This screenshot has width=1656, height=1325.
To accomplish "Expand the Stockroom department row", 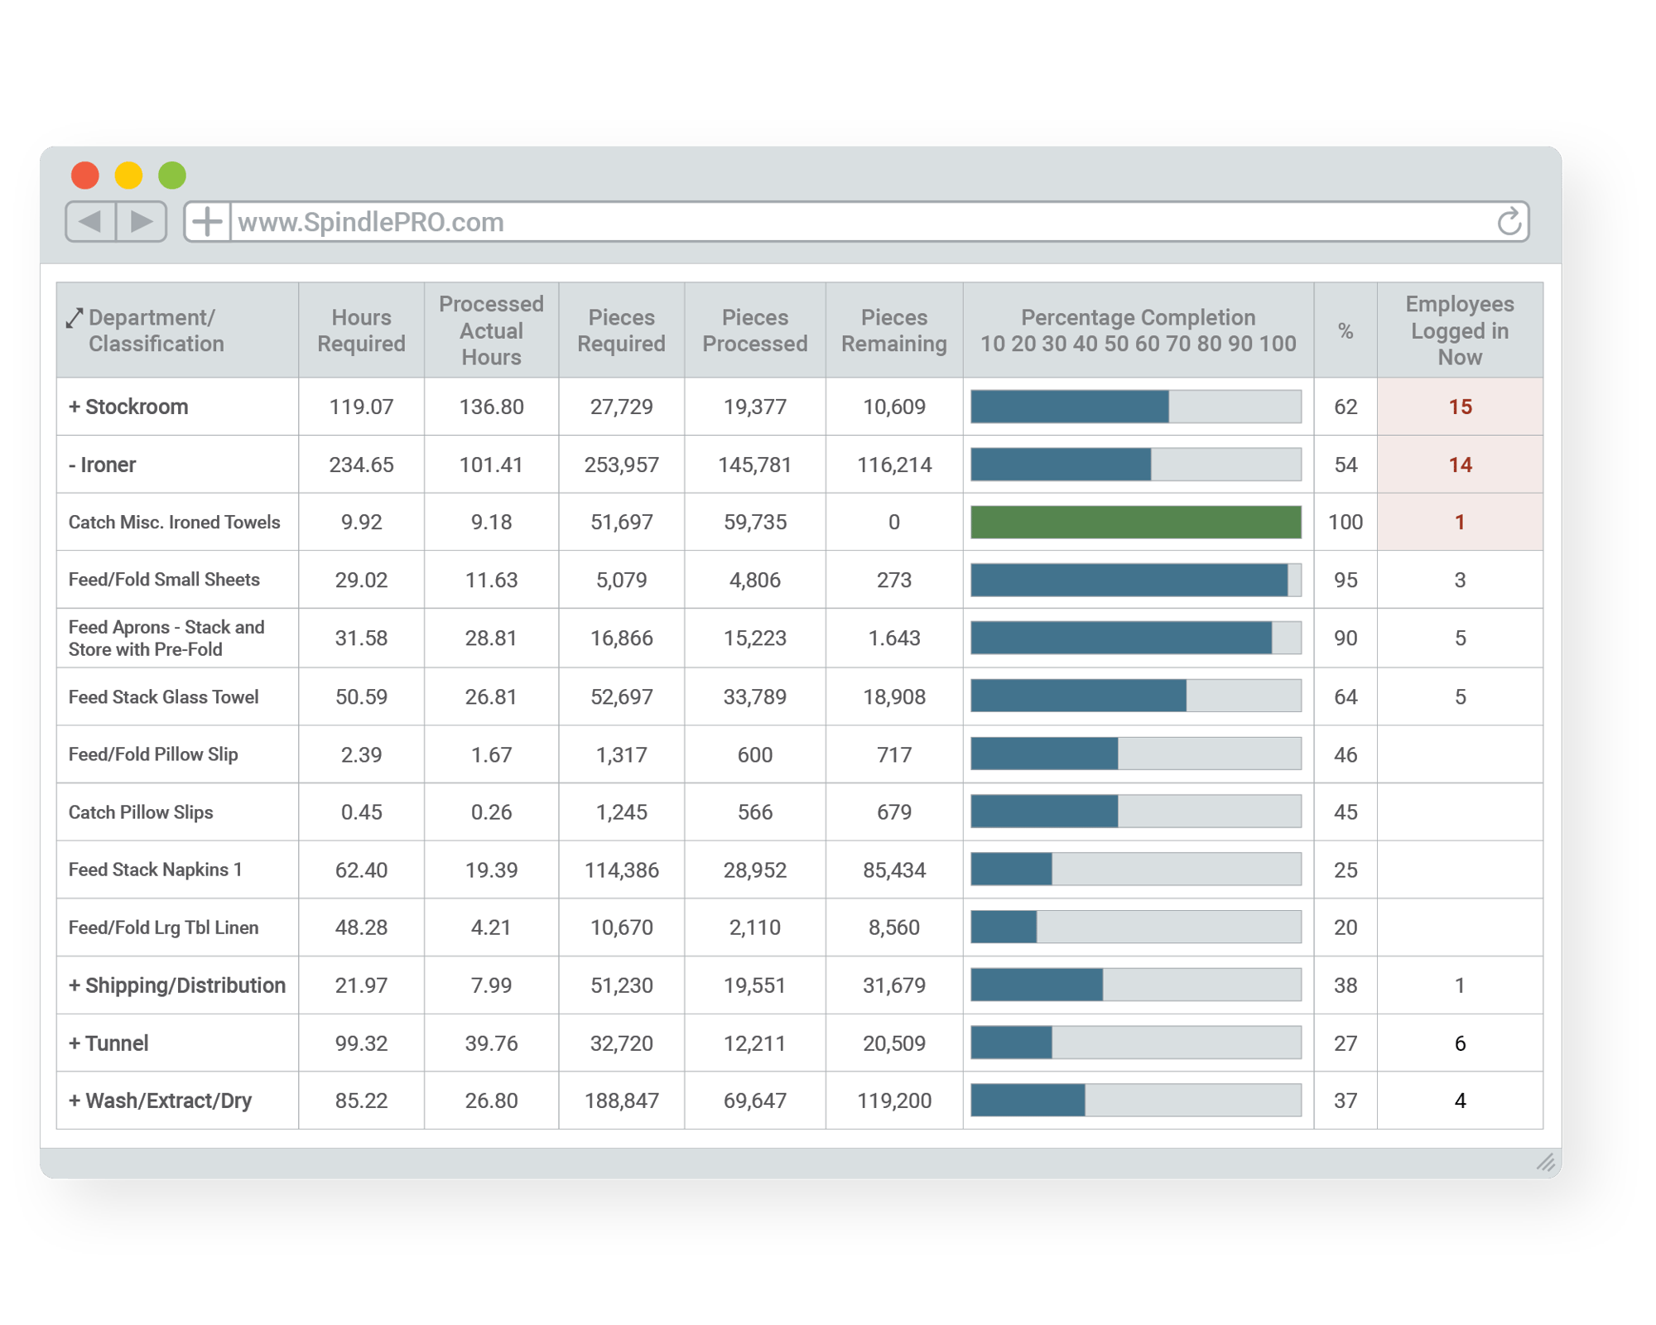I will point(75,407).
